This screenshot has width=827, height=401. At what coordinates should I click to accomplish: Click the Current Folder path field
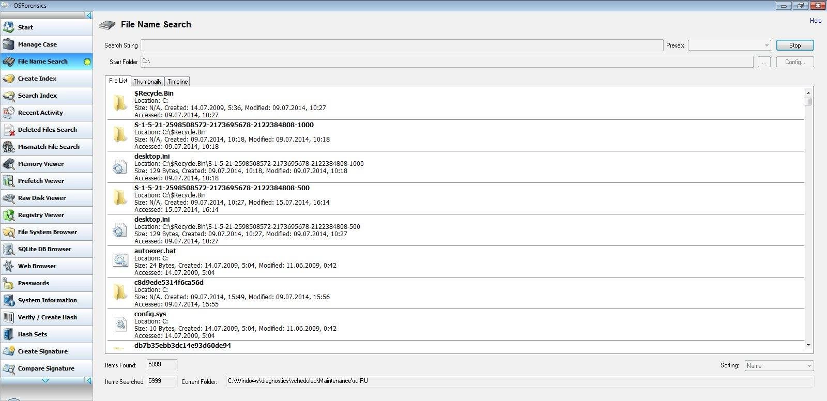tap(519, 381)
